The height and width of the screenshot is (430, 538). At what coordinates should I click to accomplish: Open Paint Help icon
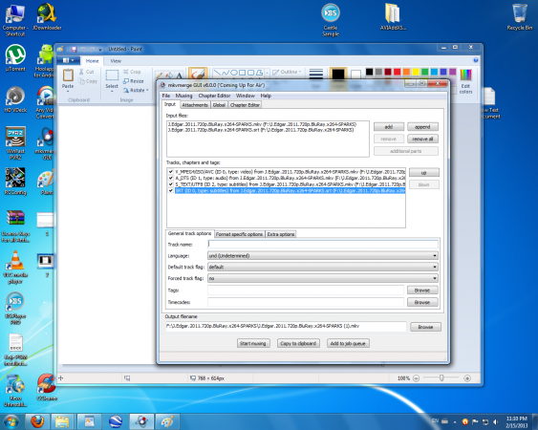click(476, 60)
